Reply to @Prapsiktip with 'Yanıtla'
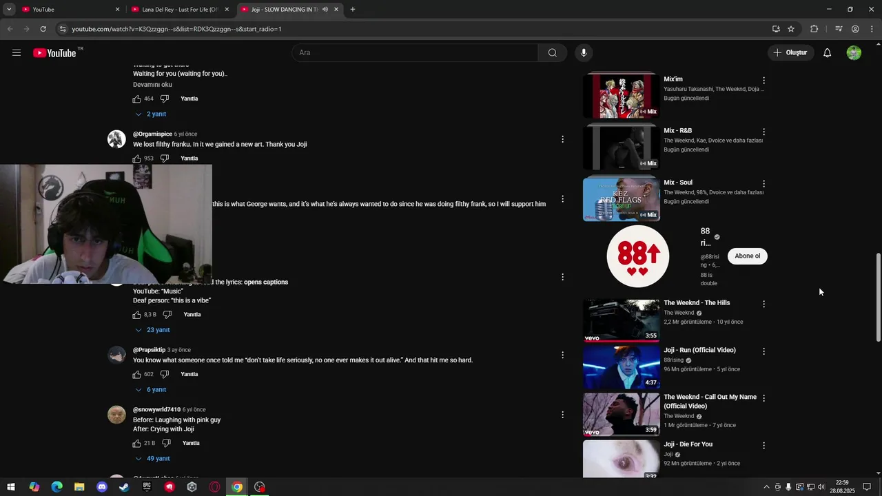Screen dimensions: 882x496 point(189,375)
